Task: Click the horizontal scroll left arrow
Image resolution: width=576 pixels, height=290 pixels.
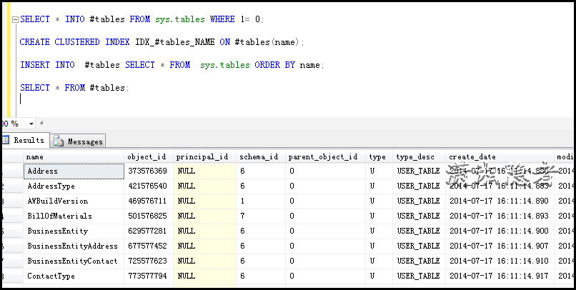Action: point(41,123)
